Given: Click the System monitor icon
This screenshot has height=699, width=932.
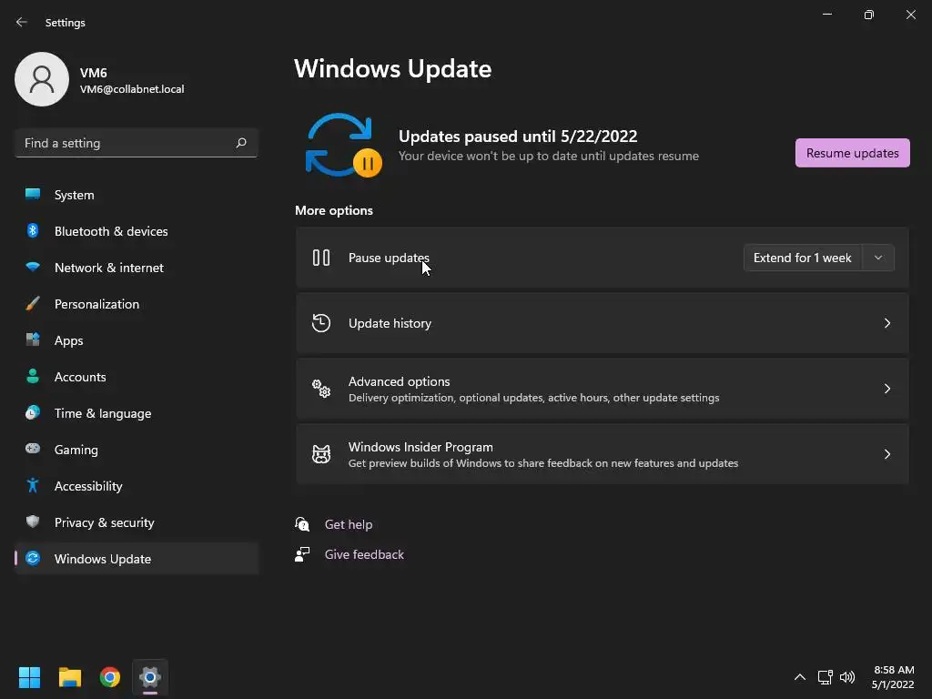Looking at the screenshot, I should pyautogui.click(x=33, y=195).
